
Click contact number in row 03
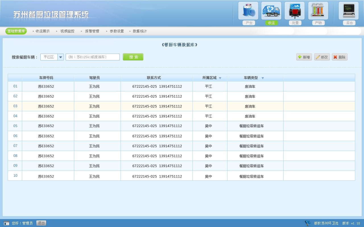click(157, 106)
